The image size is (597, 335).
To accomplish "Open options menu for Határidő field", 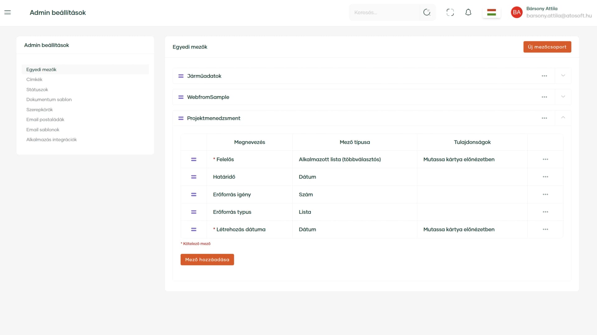I will tap(545, 177).
